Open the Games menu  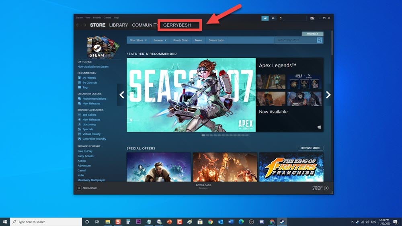point(107,18)
